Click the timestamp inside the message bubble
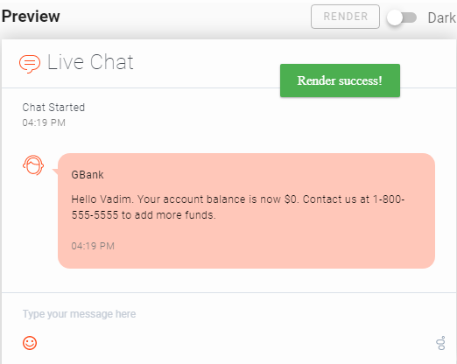The image size is (457, 364). point(93,246)
